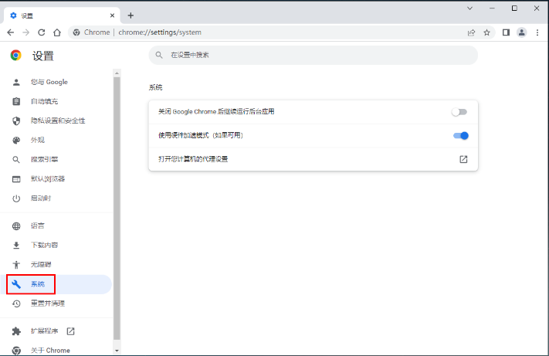Disable hardware acceleration toggle

pos(461,135)
